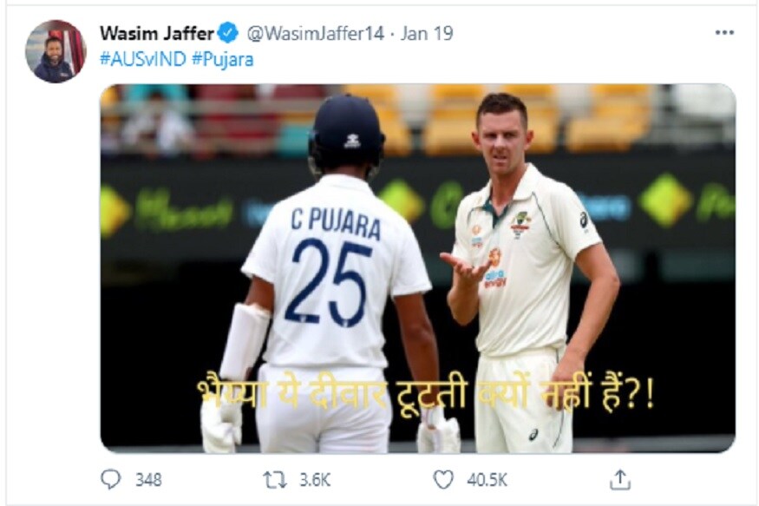Open Wasim Jaffer's profile avatar picture
Image resolution: width=759 pixels, height=506 pixels.
[x=56, y=51]
